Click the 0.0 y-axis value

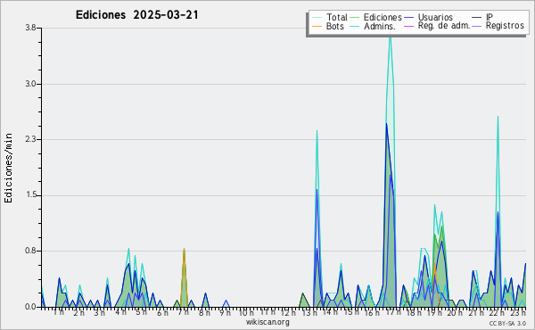point(30,307)
